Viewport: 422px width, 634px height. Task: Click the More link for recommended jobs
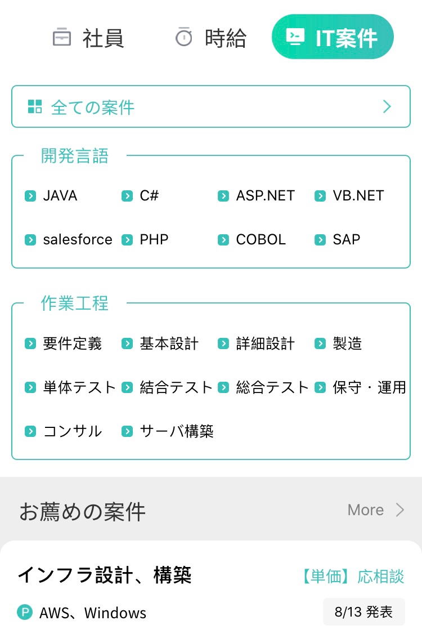[x=365, y=510]
